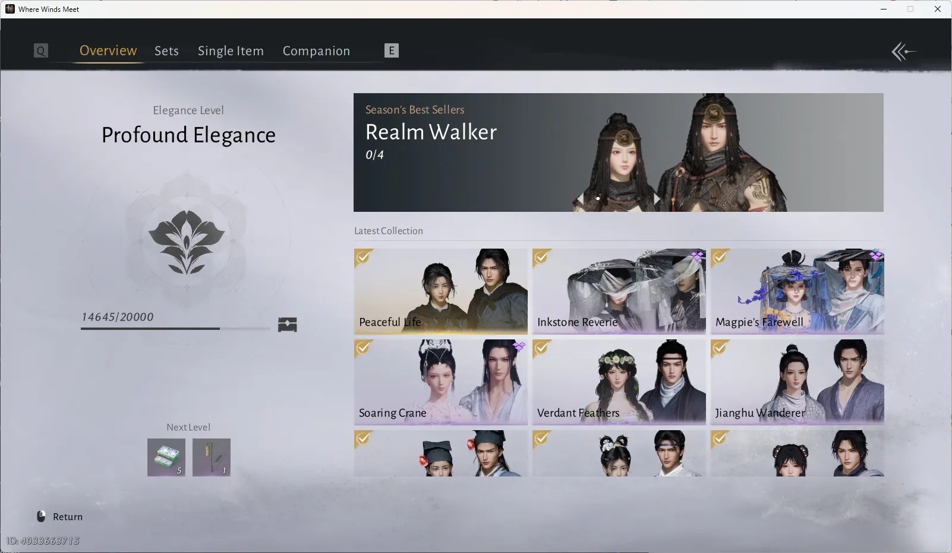Screen dimensions: 952x553
Task: Click the checkmark badge on Soaring Crane
Action: tap(364, 348)
